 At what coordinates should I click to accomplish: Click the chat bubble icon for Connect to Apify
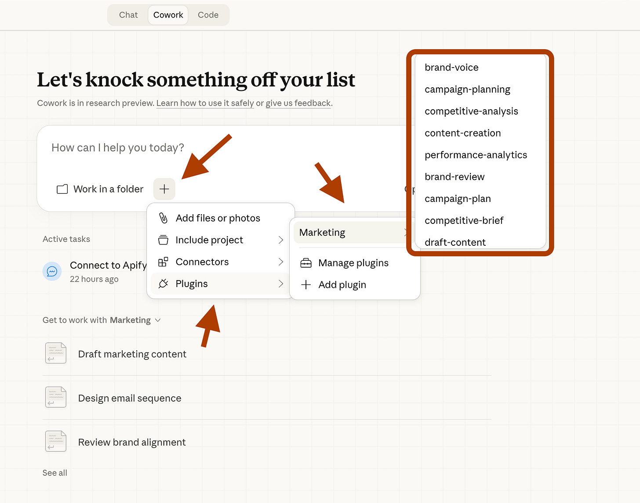(x=52, y=271)
